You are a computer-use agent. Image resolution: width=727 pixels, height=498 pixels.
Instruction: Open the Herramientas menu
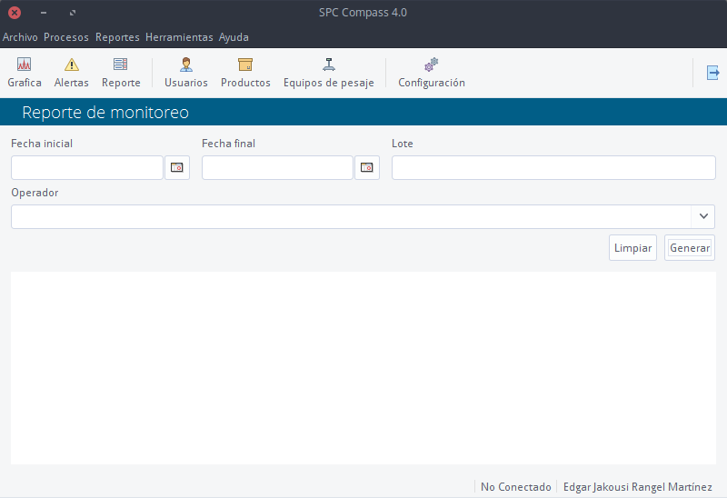179,37
